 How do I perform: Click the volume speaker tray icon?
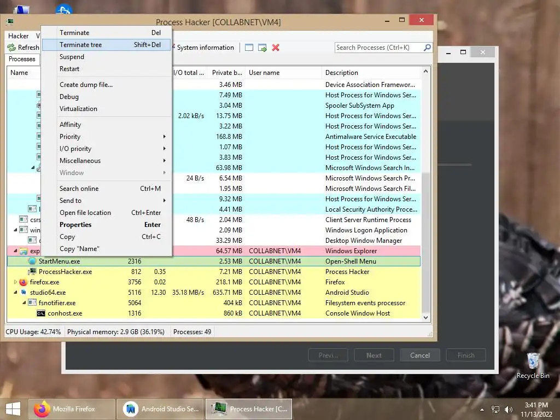(508, 409)
